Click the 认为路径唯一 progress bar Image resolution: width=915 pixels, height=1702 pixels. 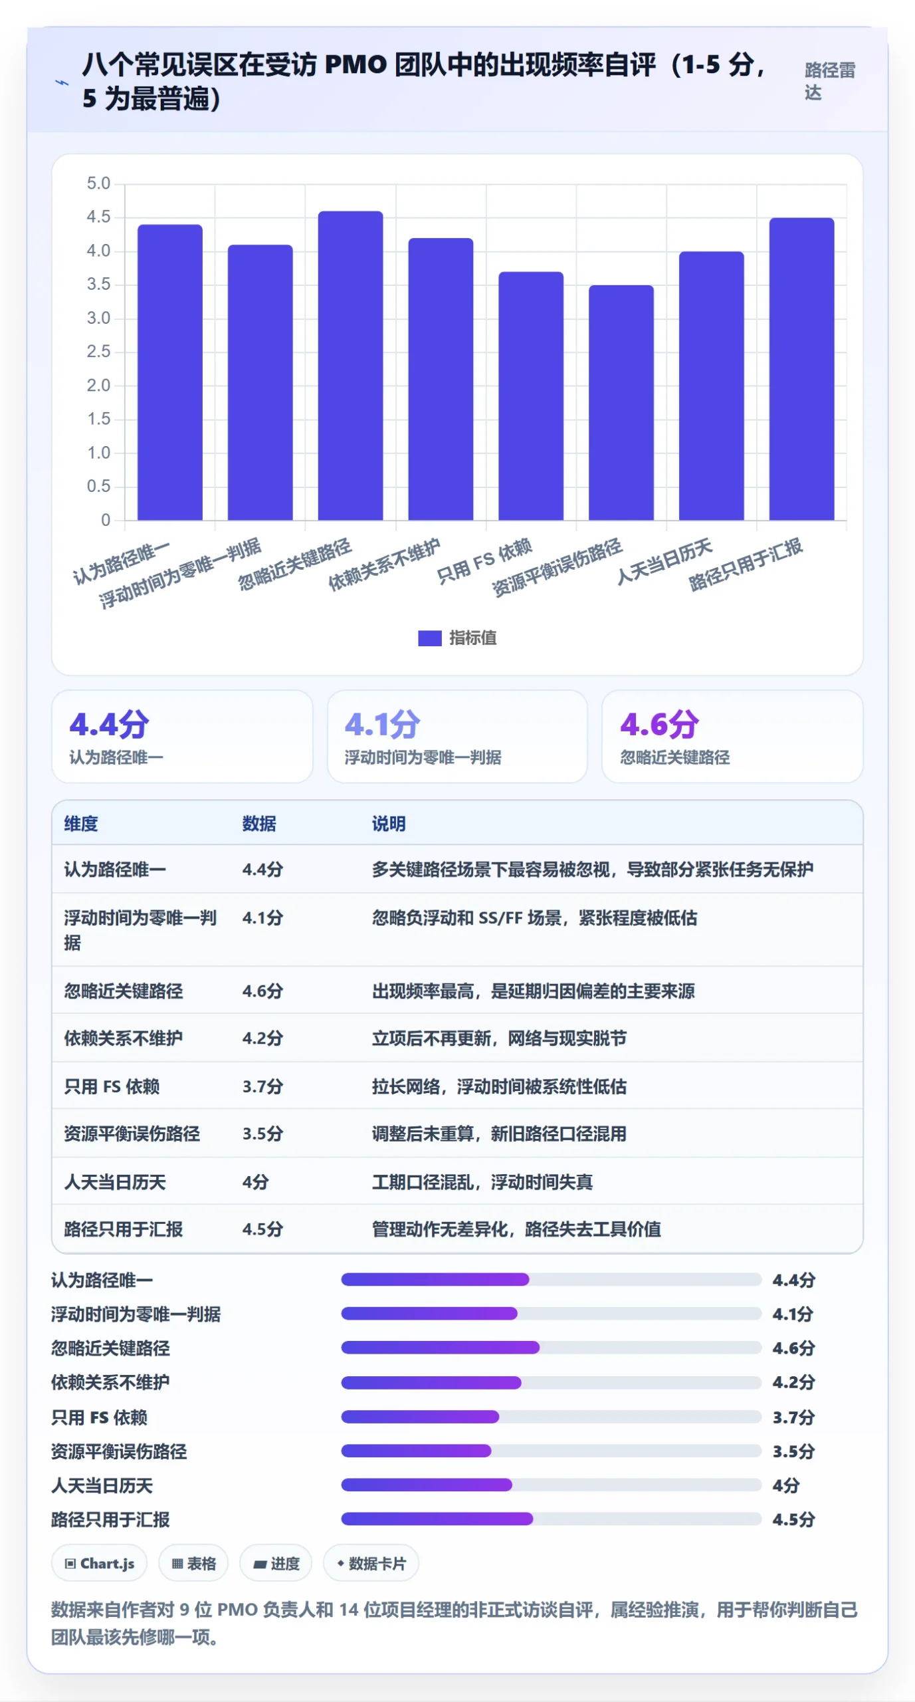[551, 1279]
